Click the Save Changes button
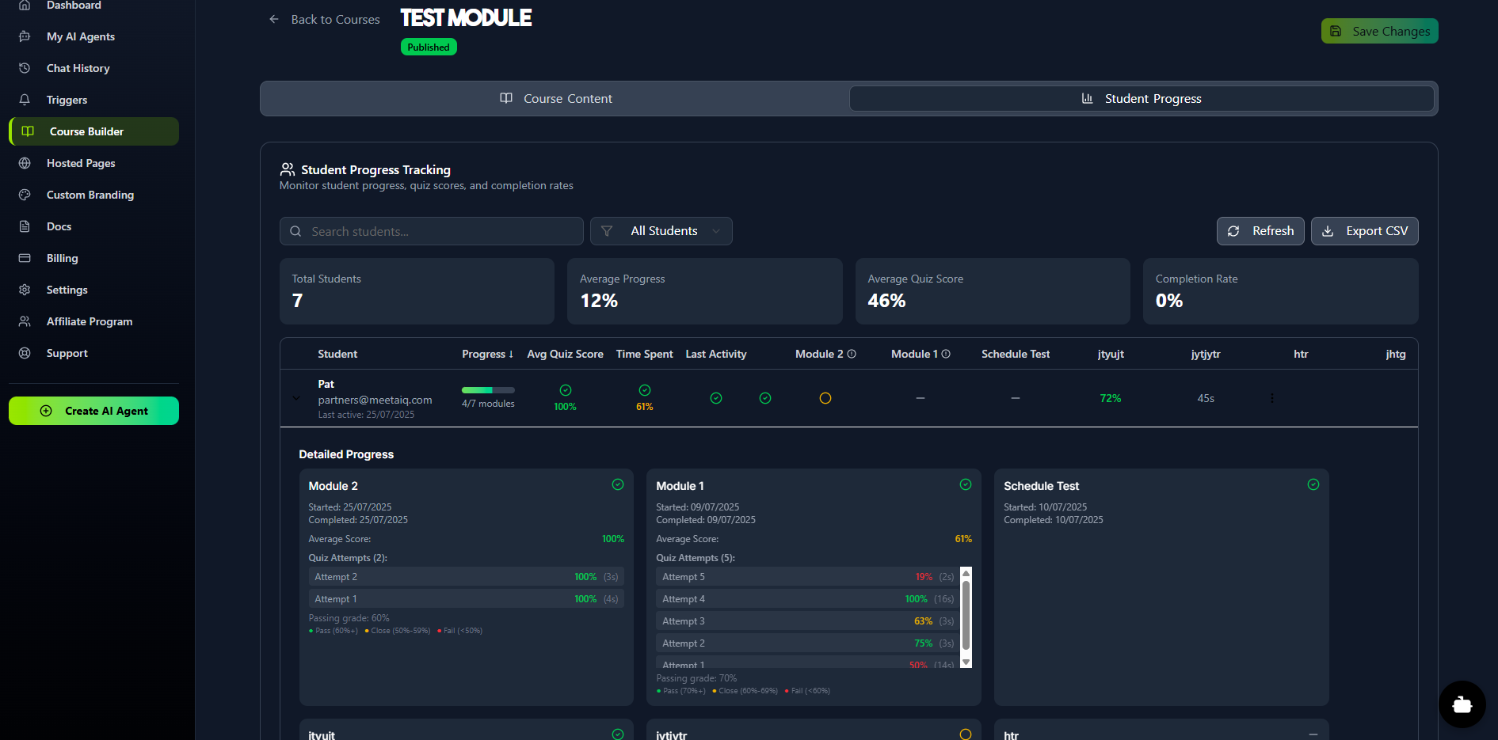The image size is (1498, 740). click(x=1379, y=31)
